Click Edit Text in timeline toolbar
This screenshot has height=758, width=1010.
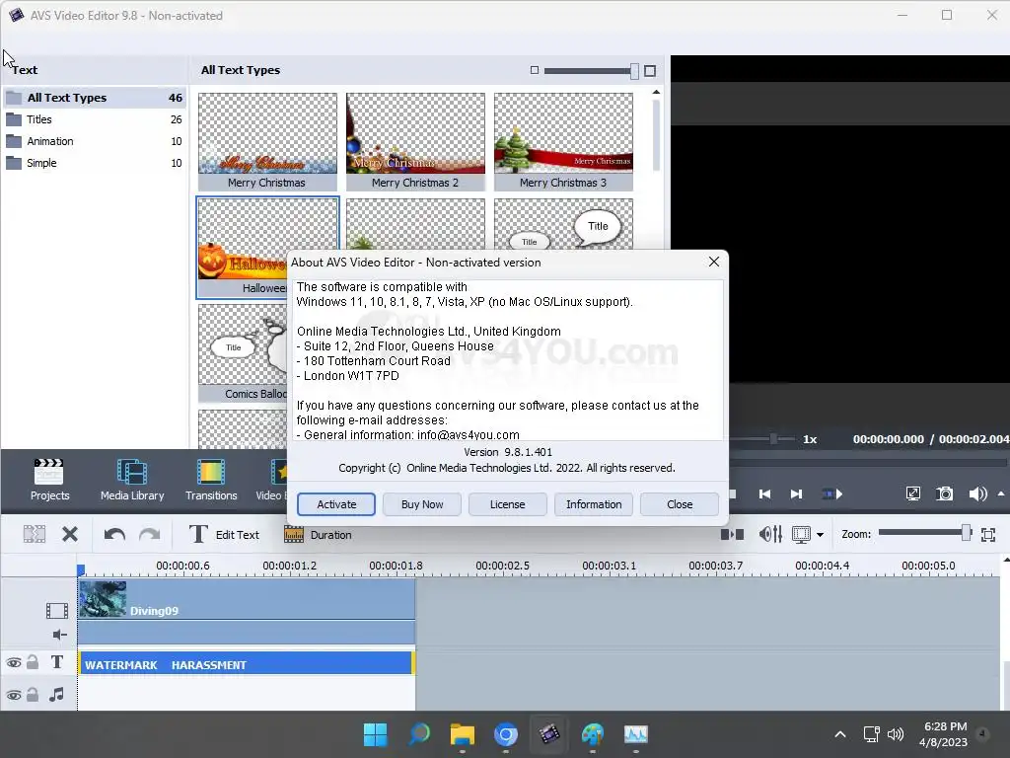coord(224,534)
